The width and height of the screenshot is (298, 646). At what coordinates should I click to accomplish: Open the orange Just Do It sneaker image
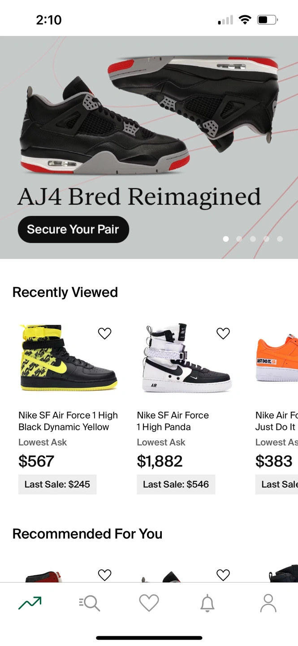tap(276, 358)
